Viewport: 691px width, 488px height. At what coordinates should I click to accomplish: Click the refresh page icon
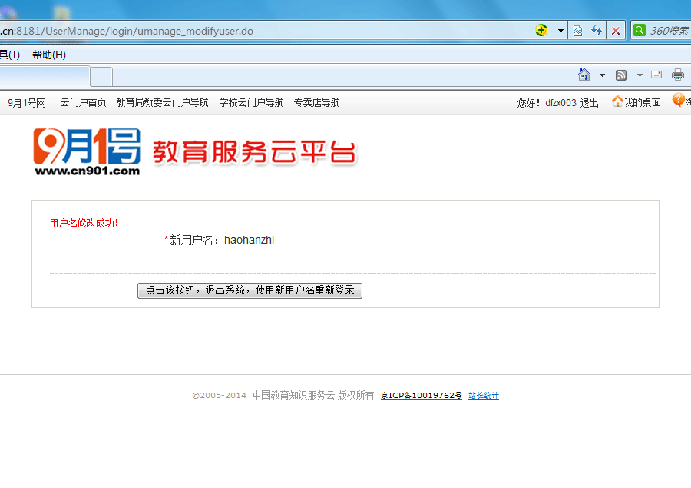pos(596,31)
